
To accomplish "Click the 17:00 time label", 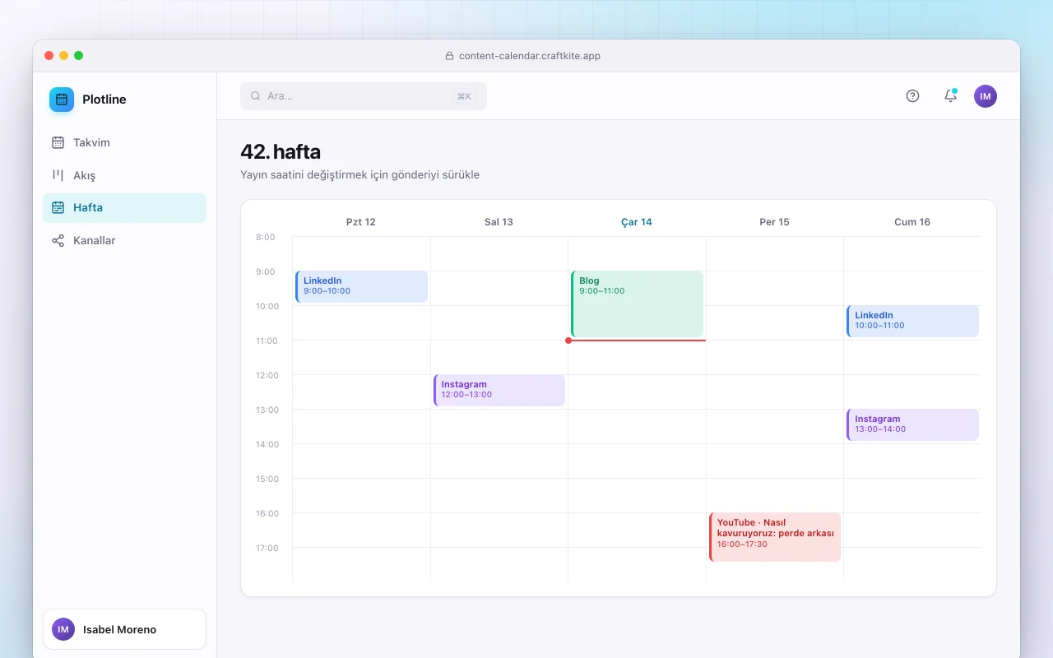I will pyautogui.click(x=266, y=548).
